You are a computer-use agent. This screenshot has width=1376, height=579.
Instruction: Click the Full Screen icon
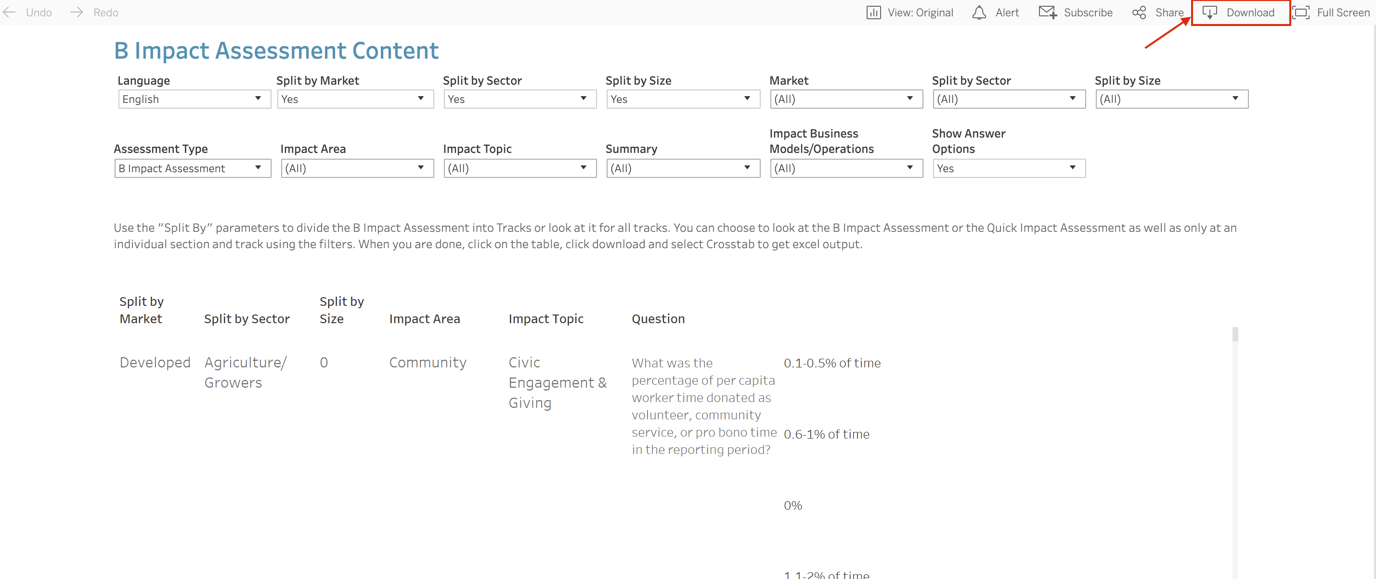1301,13
